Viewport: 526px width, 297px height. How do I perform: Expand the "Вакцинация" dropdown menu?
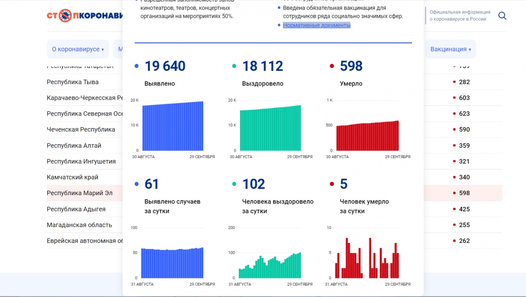tap(450, 49)
